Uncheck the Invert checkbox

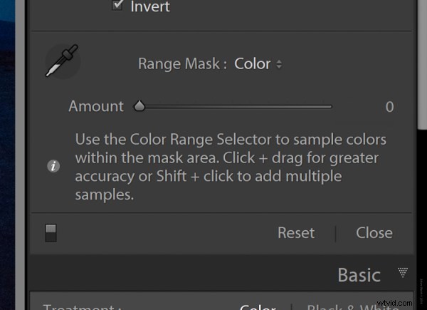click(117, 5)
